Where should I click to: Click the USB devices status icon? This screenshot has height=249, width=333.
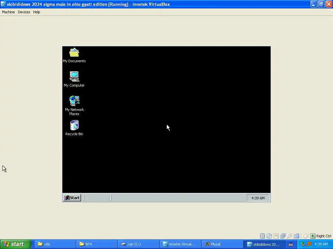coord(290,236)
